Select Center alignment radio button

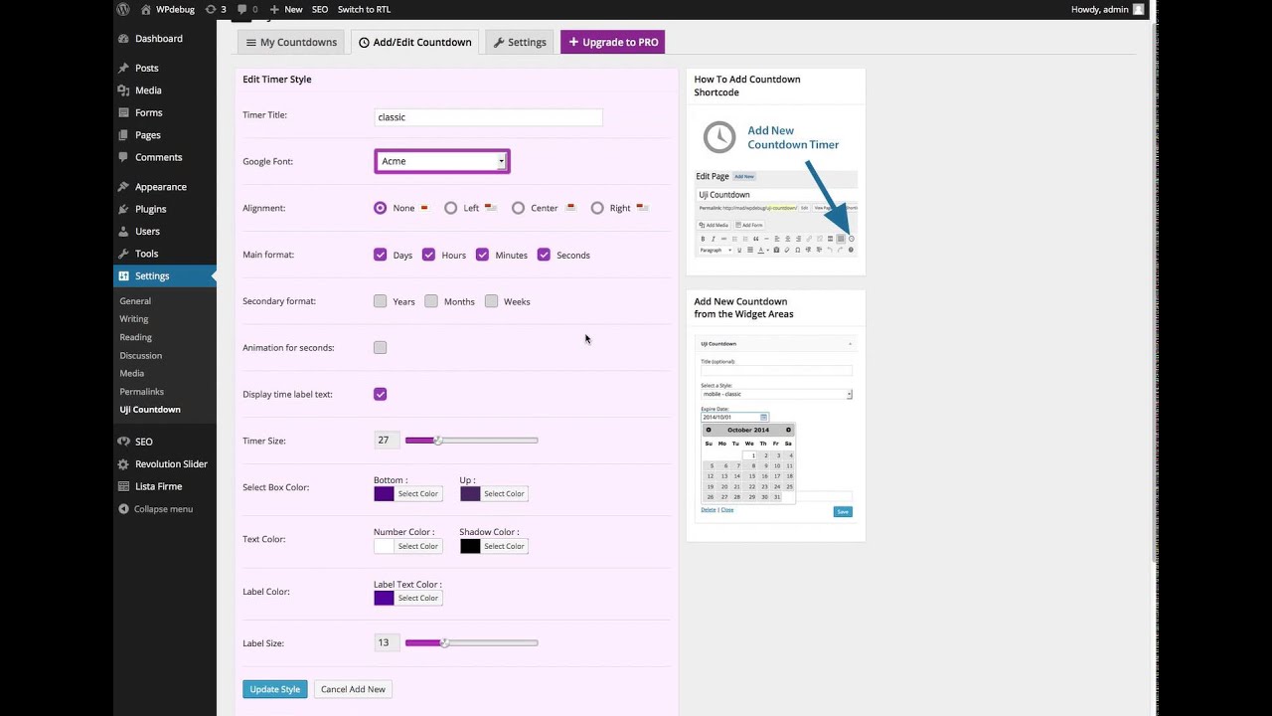click(x=518, y=208)
